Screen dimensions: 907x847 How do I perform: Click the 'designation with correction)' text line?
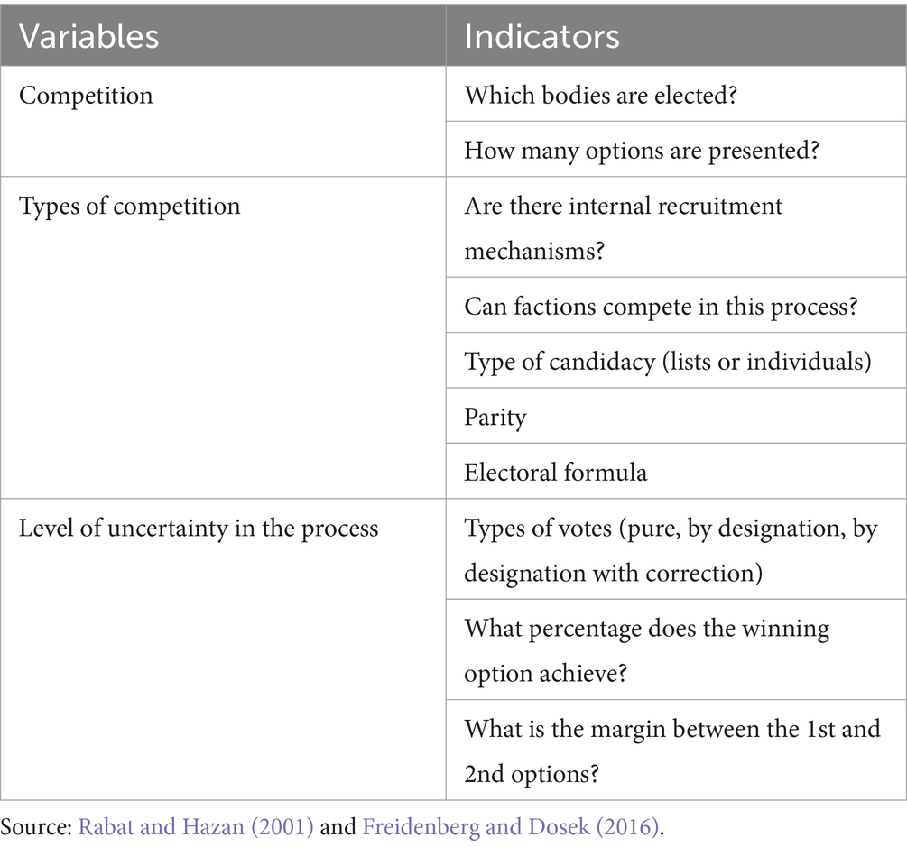[613, 574]
